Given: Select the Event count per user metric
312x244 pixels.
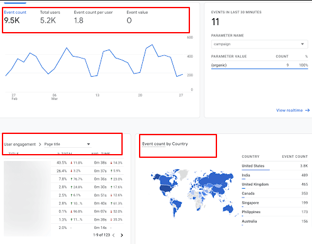Looking at the screenshot, I should (93, 17).
